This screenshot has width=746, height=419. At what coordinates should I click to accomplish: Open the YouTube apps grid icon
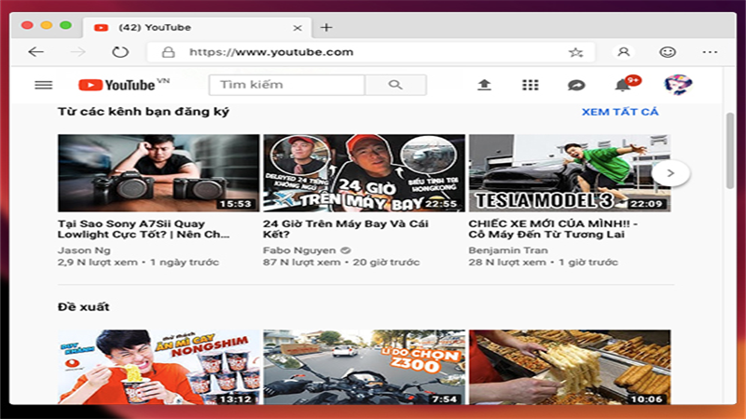tap(530, 85)
